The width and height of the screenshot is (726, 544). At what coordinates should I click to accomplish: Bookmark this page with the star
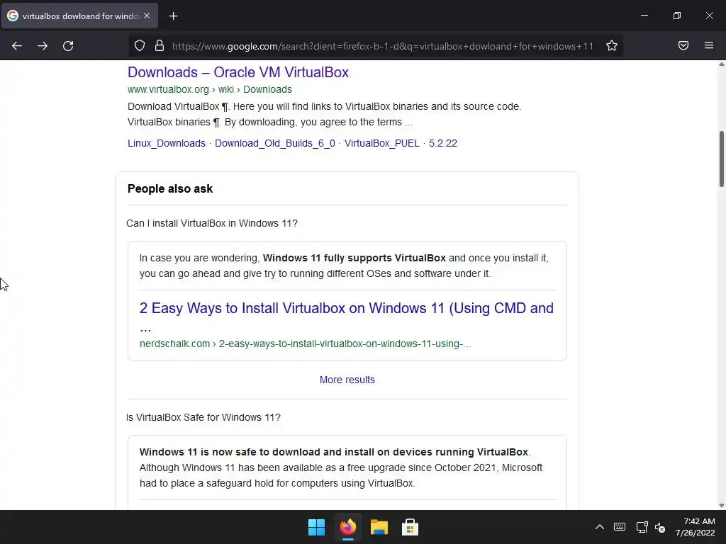(612, 46)
